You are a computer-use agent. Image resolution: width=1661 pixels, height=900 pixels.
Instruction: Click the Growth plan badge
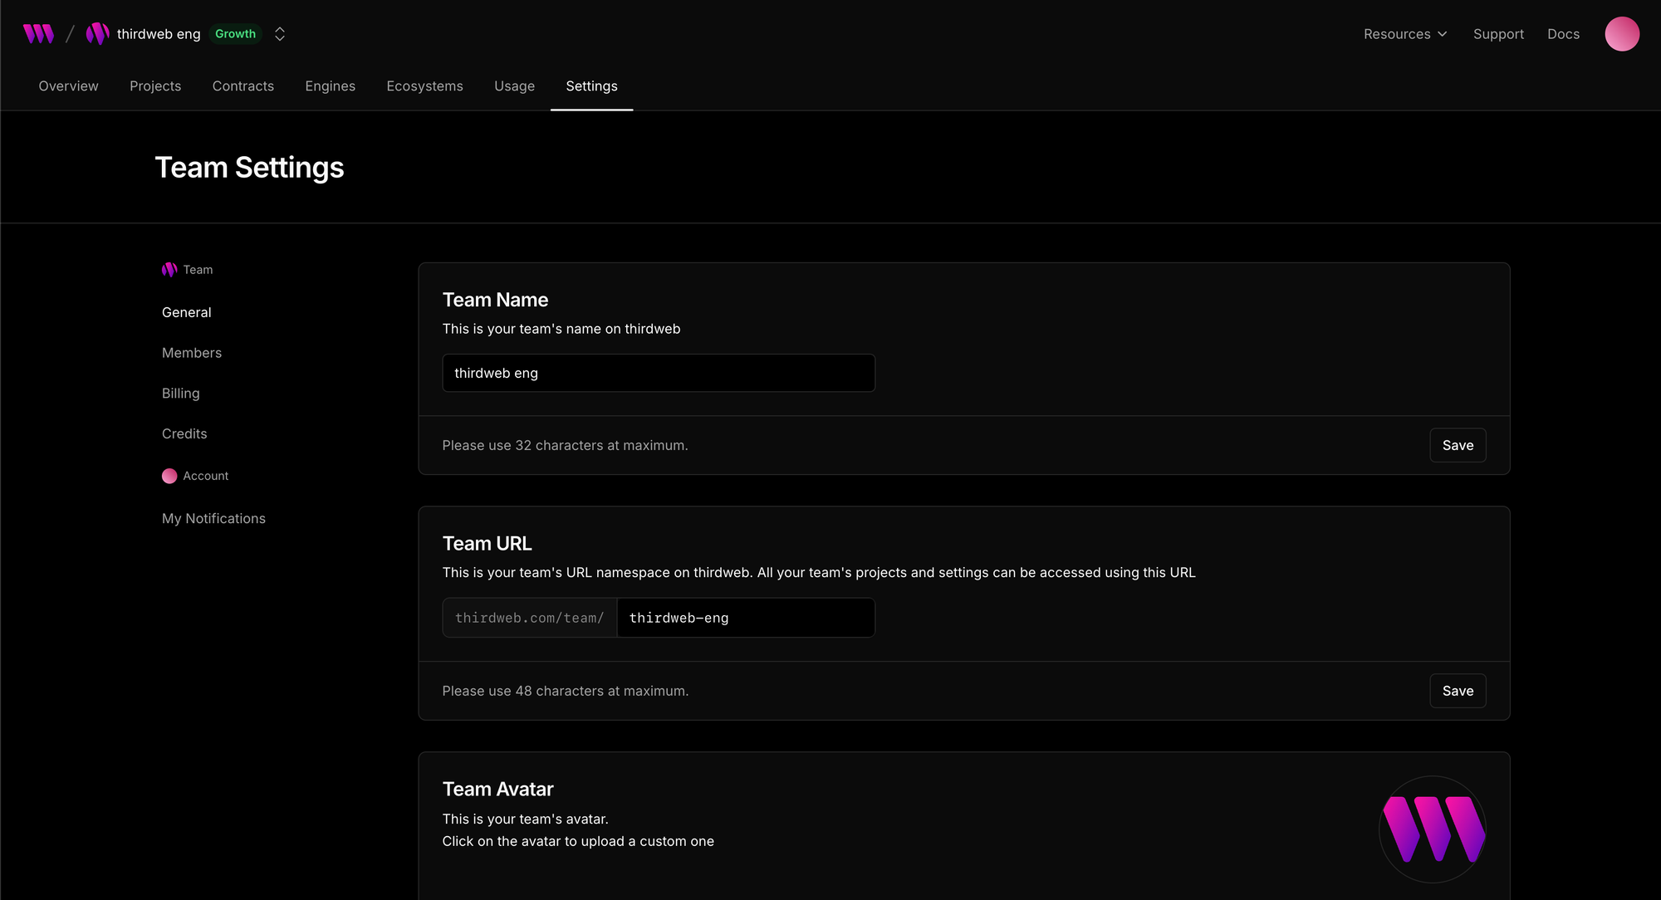tap(235, 34)
